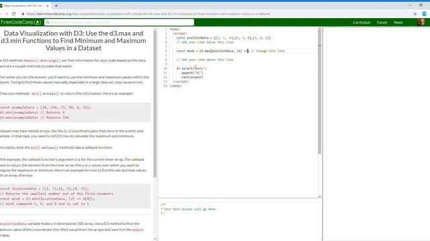Click the locationData code sample line
The height and width of the screenshot is (241, 430).
44,189
